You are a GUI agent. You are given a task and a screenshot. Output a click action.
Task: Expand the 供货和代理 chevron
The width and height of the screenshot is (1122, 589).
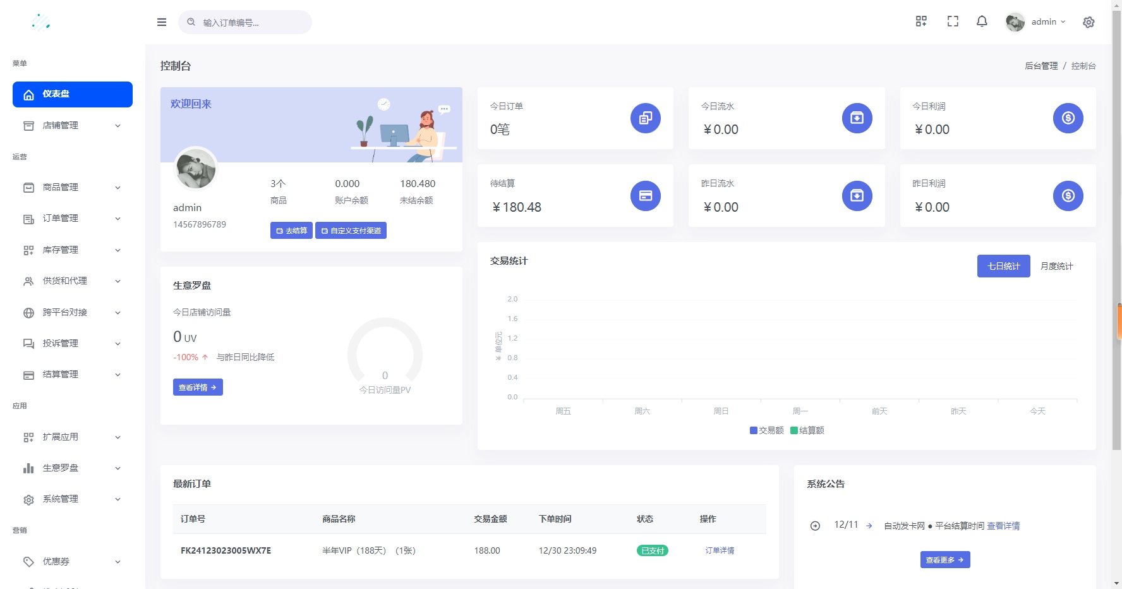click(x=118, y=281)
